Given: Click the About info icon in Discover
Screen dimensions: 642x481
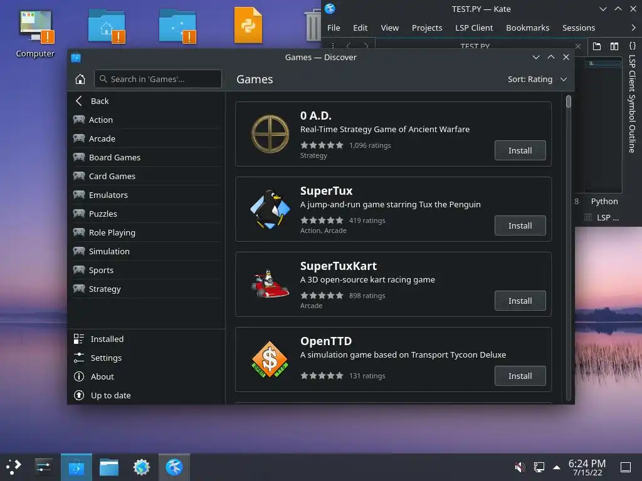Looking at the screenshot, I should pyautogui.click(x=78, y=376).
